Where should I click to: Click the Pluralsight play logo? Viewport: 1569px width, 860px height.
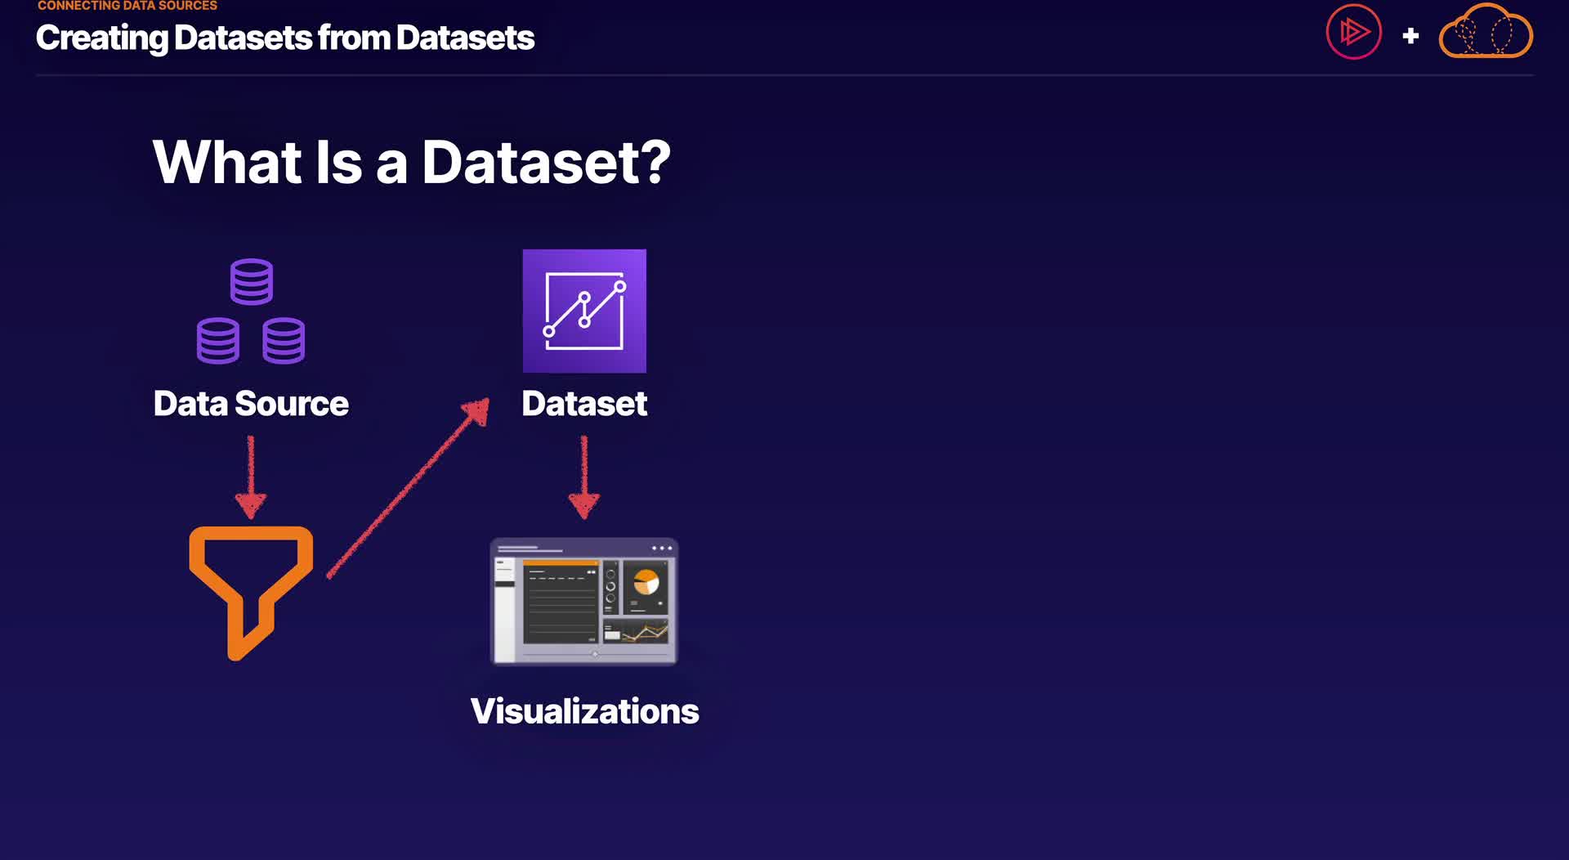(1353, 33)
